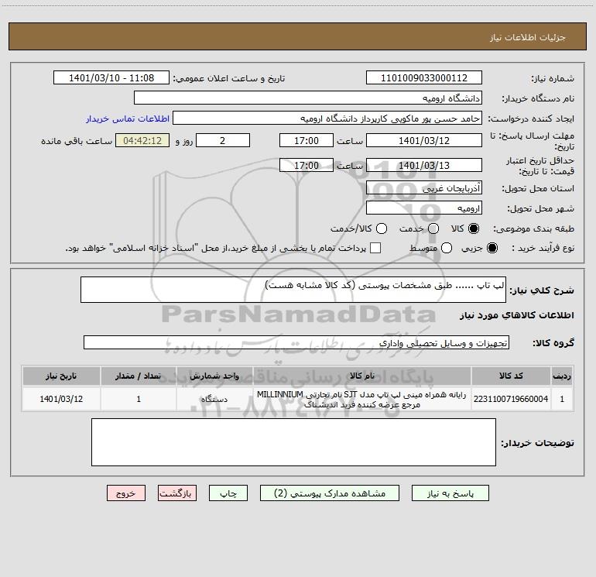
Task: Click the ردیف column header
Action: [x=562, y=376]
